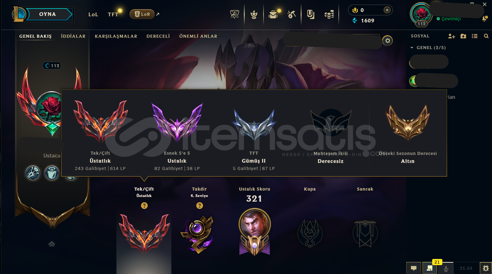Collapse the GENEL (2/5) friend group
The image size is (492, 274).
412,48
